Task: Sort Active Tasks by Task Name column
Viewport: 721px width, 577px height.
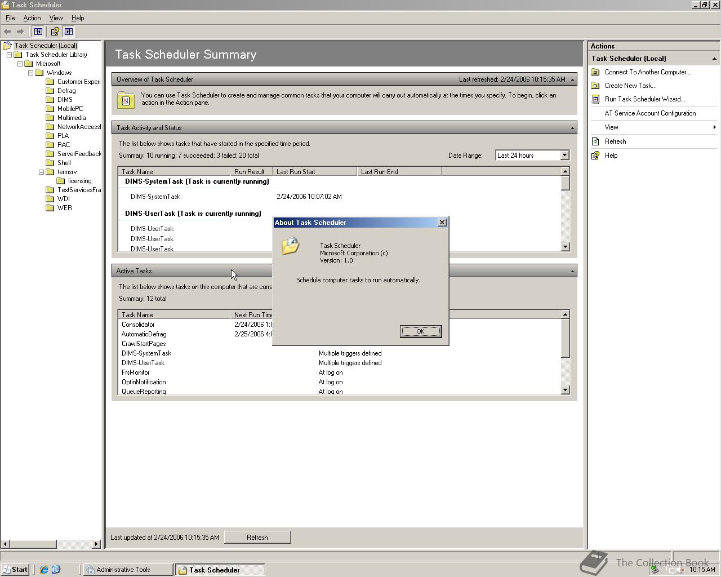Action: 174,314
